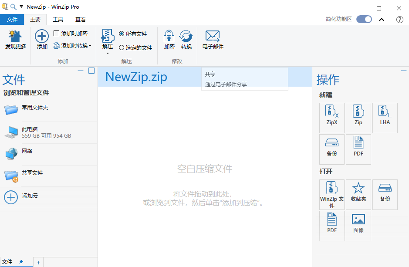Enable the 添加时加密 checkbox
The width and height of the screenshot is (409, 267).
point(56,34)
